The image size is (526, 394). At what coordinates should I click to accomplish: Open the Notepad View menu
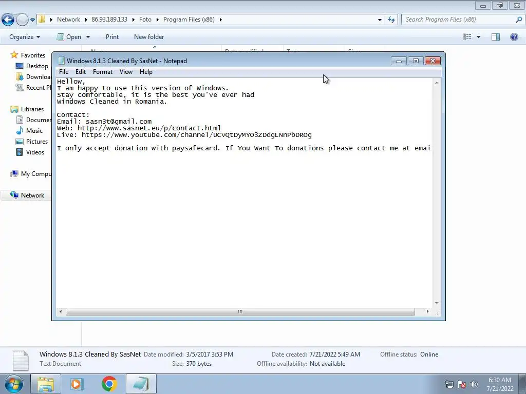pyautogui.click(x=126, y=72)
